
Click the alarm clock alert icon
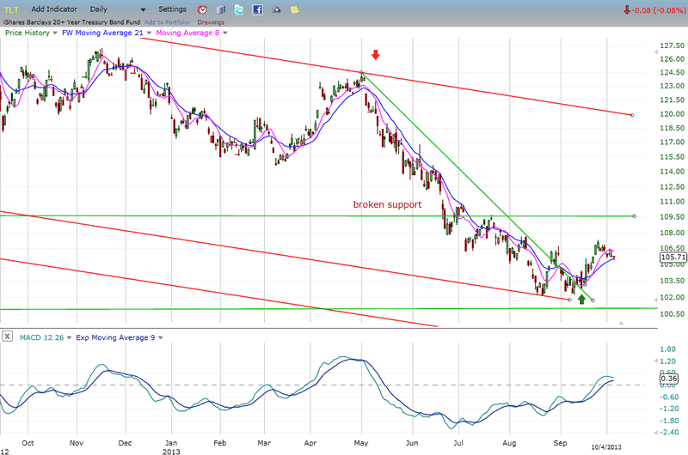[x=202, y=9]
